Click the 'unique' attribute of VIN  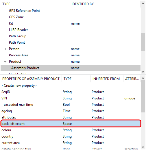tap(130, 98)
